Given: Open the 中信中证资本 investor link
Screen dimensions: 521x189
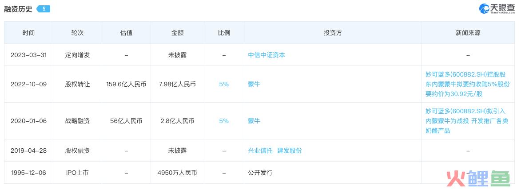Looking at the screenshot, I should [266, 55].
